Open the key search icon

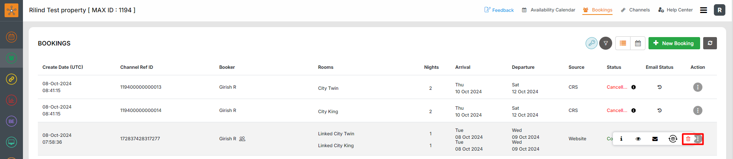(592, 43)
